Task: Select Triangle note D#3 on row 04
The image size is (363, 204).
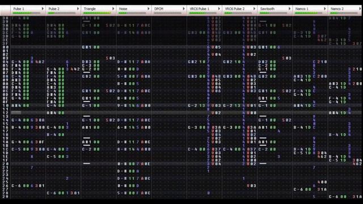Action: pyautogui.click(x=87, y=62)
